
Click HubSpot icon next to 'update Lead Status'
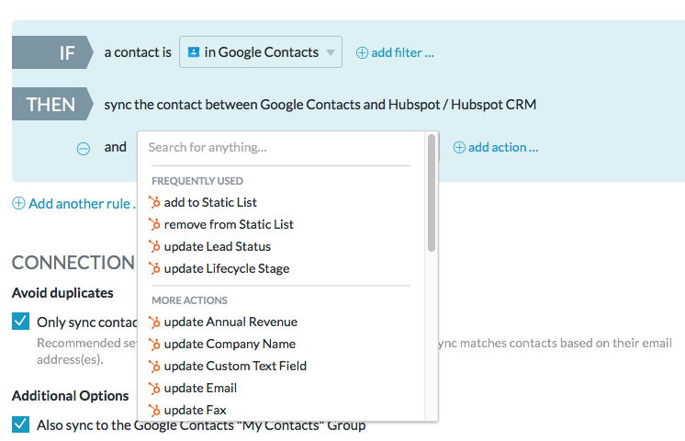[x=154, y=246]
